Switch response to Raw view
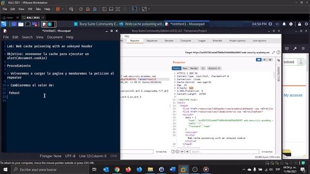The height and width of the screenshot is (174, 310). click(185, 68)
